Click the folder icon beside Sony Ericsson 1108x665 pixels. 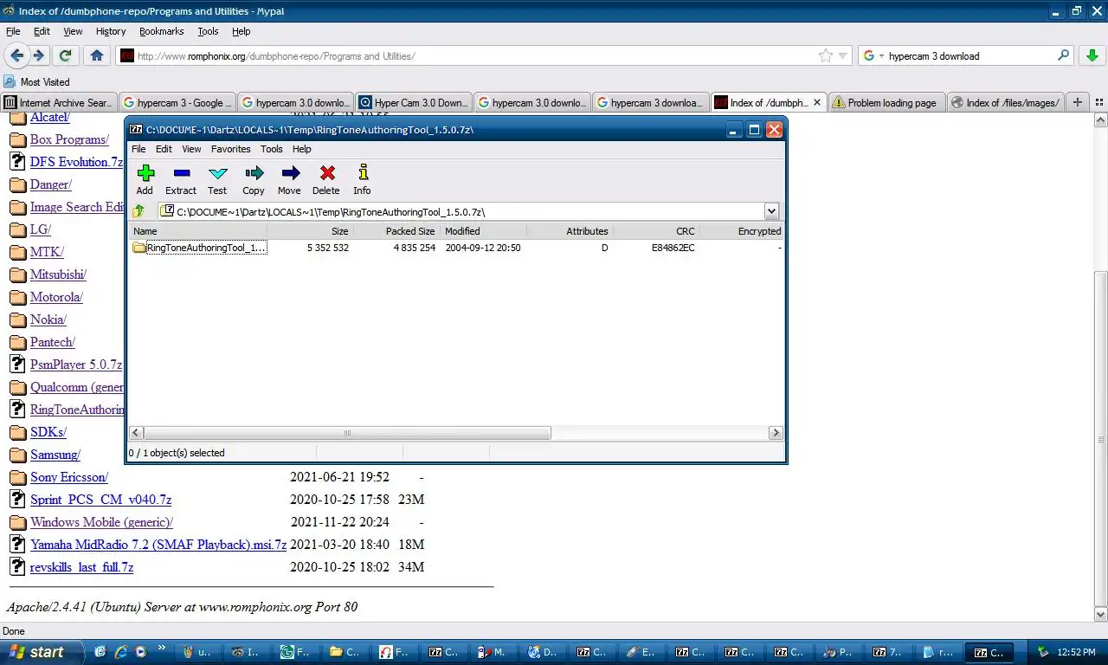tap(17, 477)
